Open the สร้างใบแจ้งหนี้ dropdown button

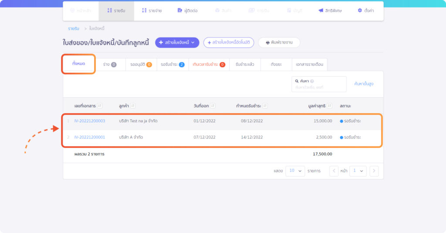click(177, 42)
